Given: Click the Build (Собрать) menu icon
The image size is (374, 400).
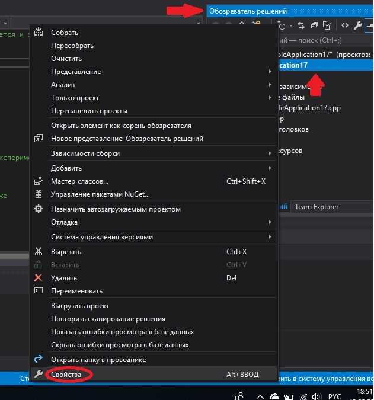Looking at the screenshot, I should (x=39, y=33).
